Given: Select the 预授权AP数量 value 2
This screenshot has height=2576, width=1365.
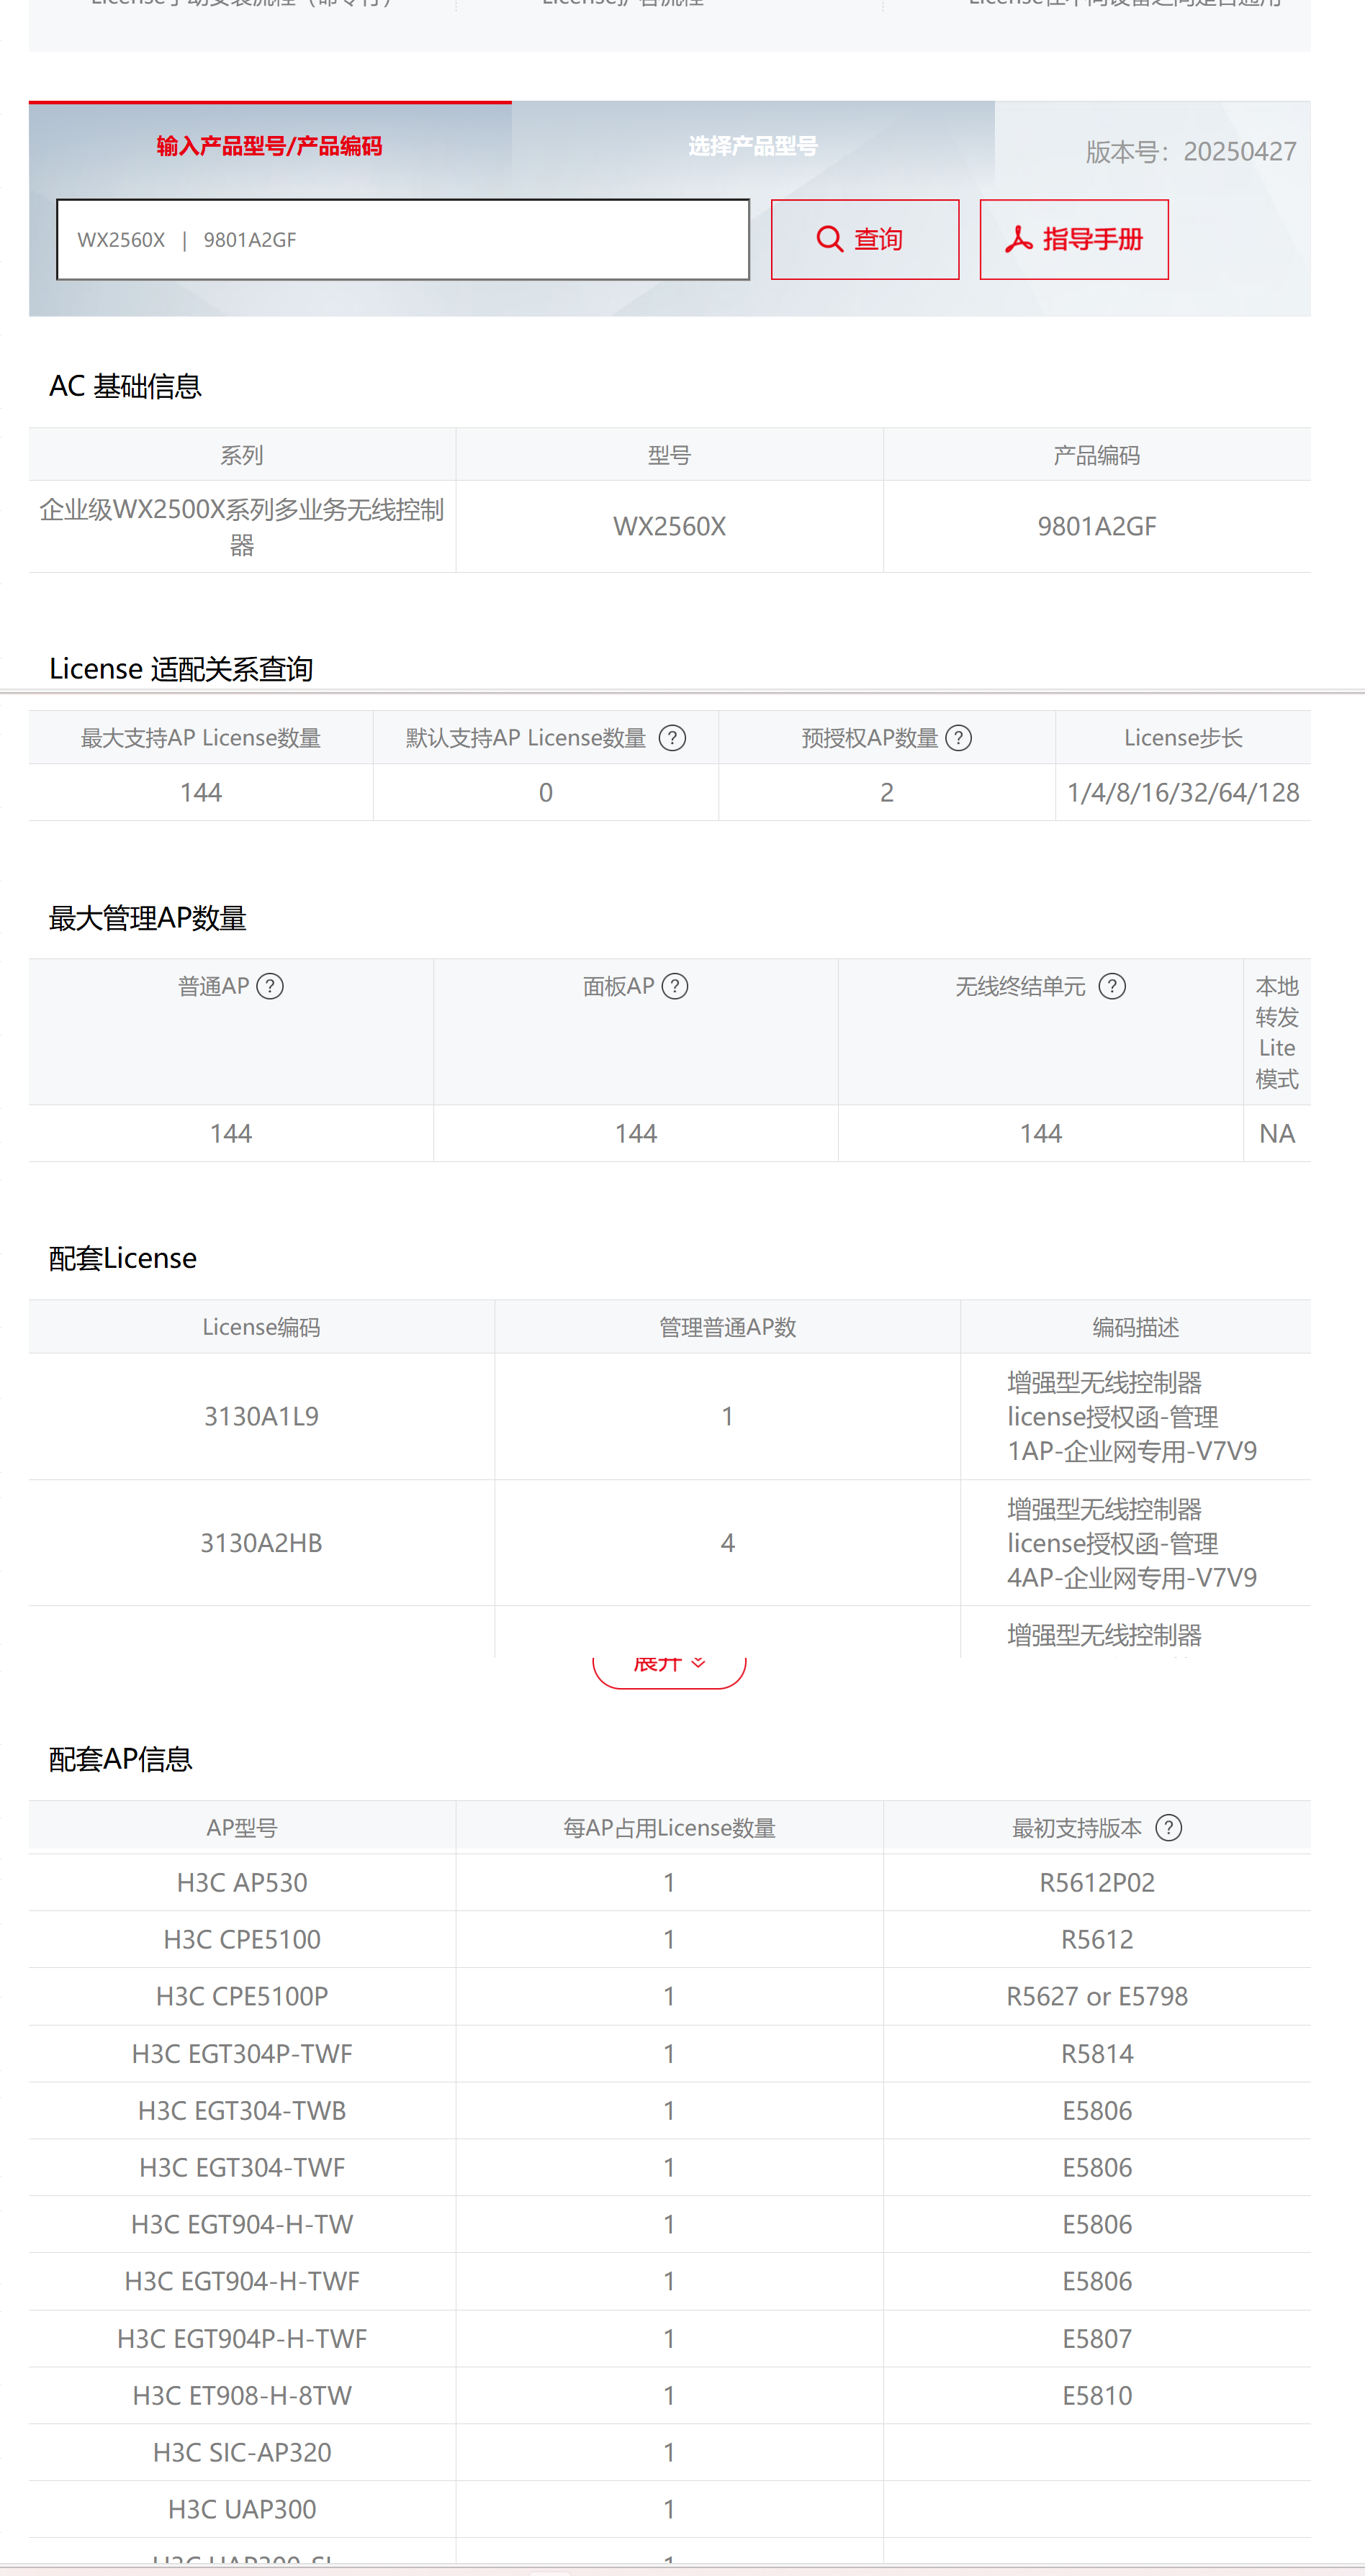Looking at the screenshot, I should [887, 793].
